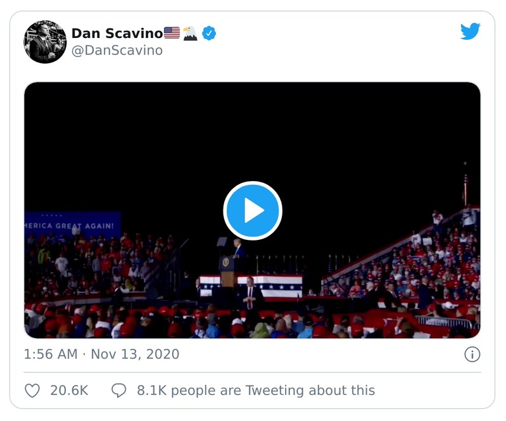Viewport: 506px width, 421px height.
Task: Open the Twitter info circle icon
Action: tap(472, 355)
